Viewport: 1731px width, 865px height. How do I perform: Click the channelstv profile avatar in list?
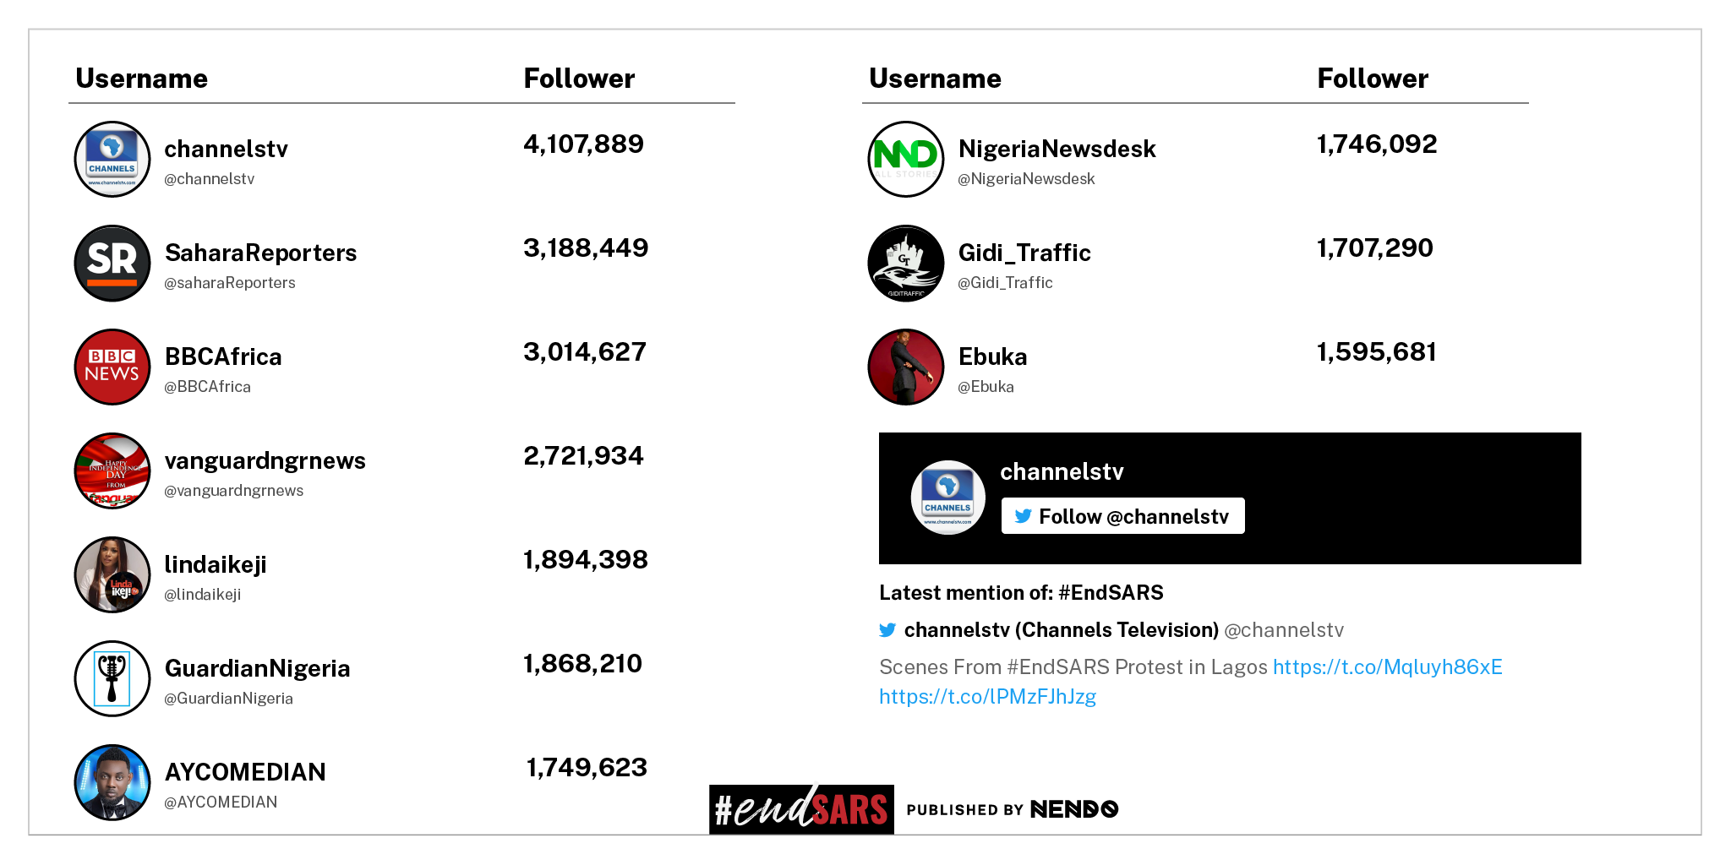(x=112, y=159)
